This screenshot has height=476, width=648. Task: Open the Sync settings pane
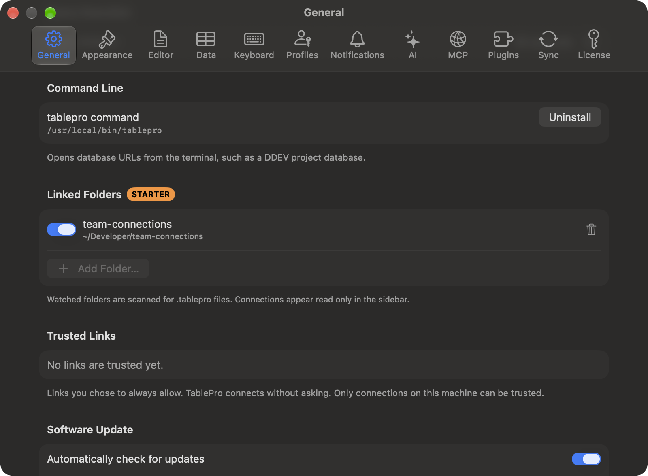click(x=548, y=45)
